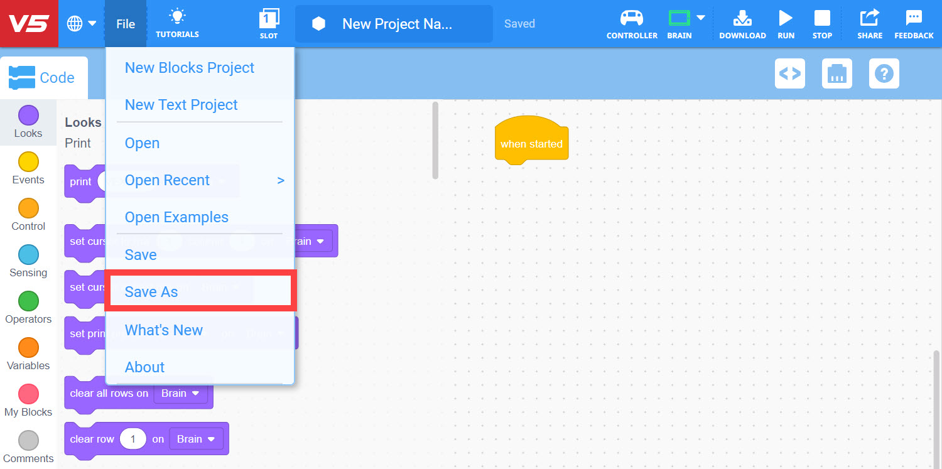
Task: Open the Share options
Action: (x=869, y=23)
